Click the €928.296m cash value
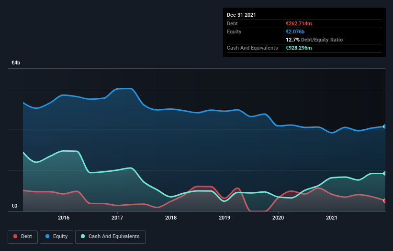 [299, 48]
